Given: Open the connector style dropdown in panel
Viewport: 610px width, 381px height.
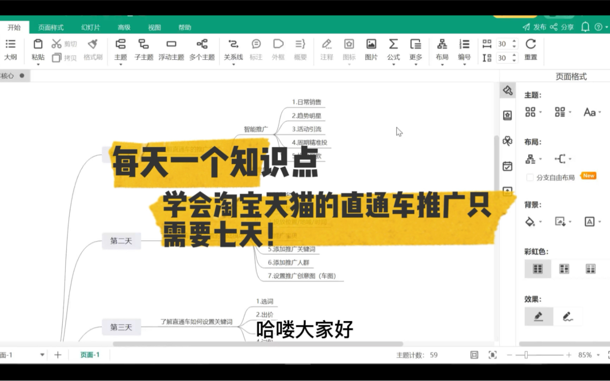Looking at the screenshot, I should (563, 159).
